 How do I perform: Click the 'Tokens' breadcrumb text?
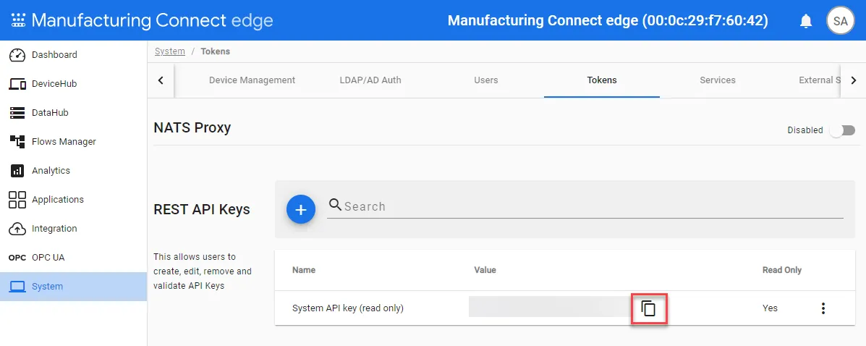(216, 51)
